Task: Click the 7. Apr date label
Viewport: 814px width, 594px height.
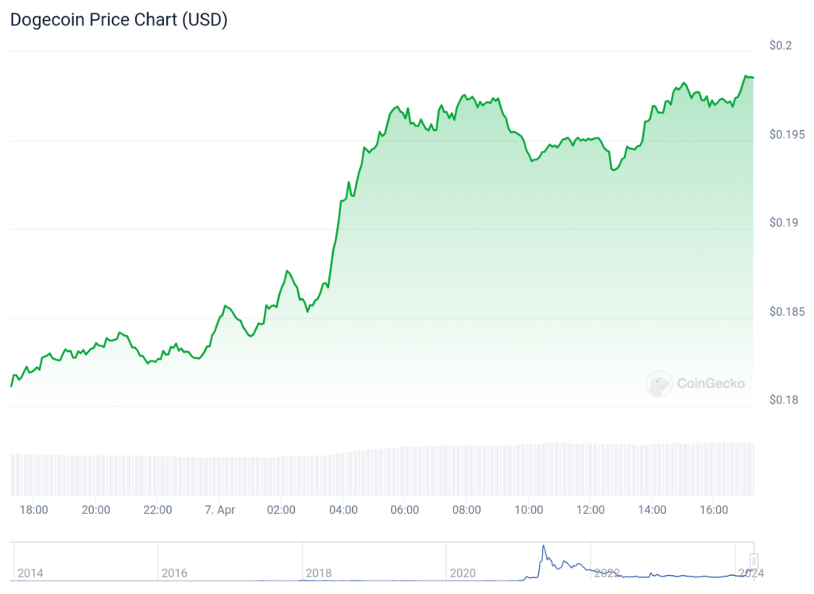Action: [x=219, y=510]
